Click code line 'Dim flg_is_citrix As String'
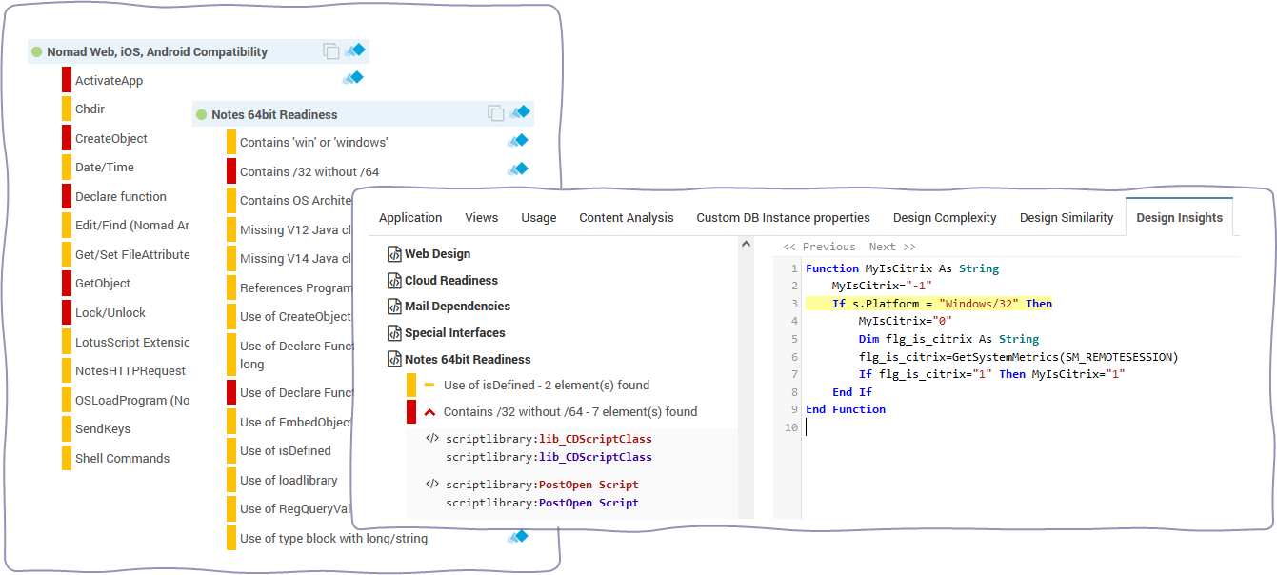 coord(948,339)
